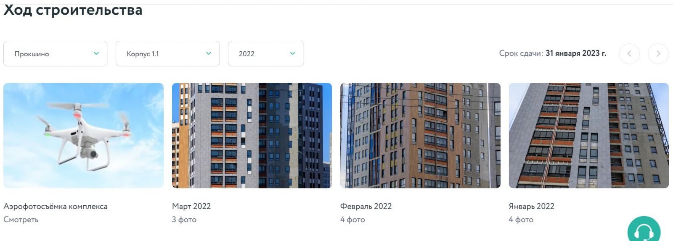Select the Январь 2022 caption
Screen dimensions: 673x241
pyautogui.click(x=532, y=206)
